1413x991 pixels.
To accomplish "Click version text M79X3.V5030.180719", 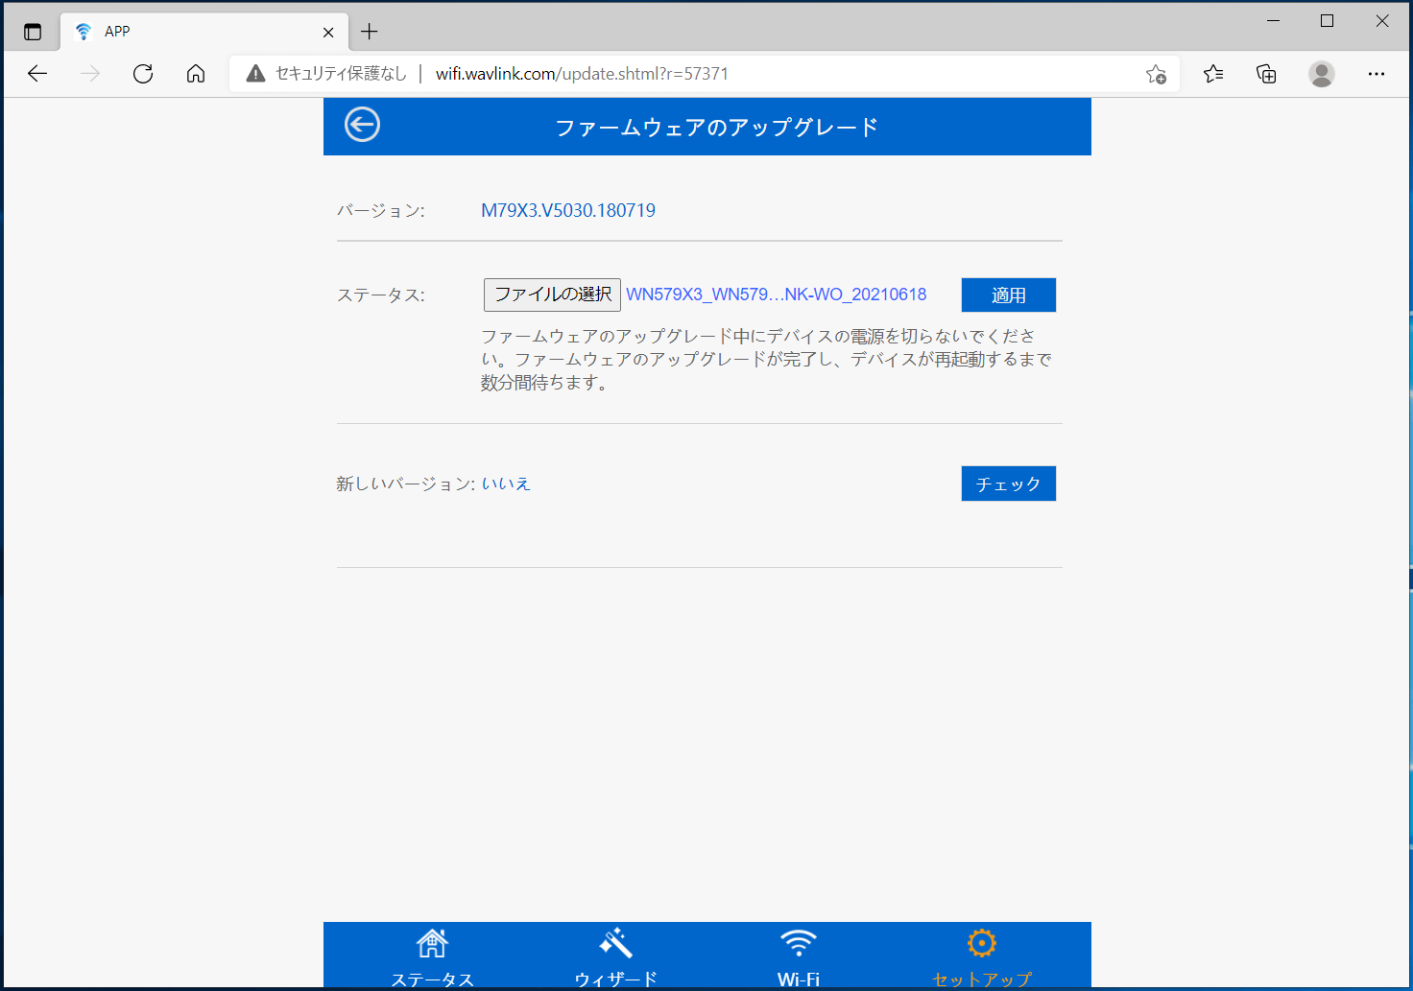I will 568,210.
